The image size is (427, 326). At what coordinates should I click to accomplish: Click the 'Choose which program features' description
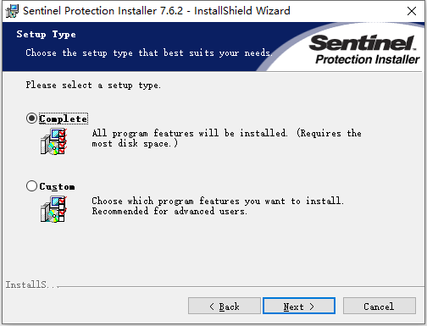(218, 206)
